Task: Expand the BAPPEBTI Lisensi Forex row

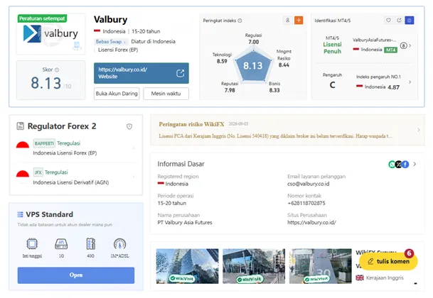Action: [134, 148]
